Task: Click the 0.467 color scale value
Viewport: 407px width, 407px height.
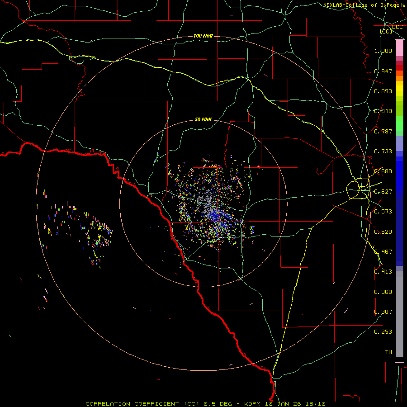Action: pos(383,252)
